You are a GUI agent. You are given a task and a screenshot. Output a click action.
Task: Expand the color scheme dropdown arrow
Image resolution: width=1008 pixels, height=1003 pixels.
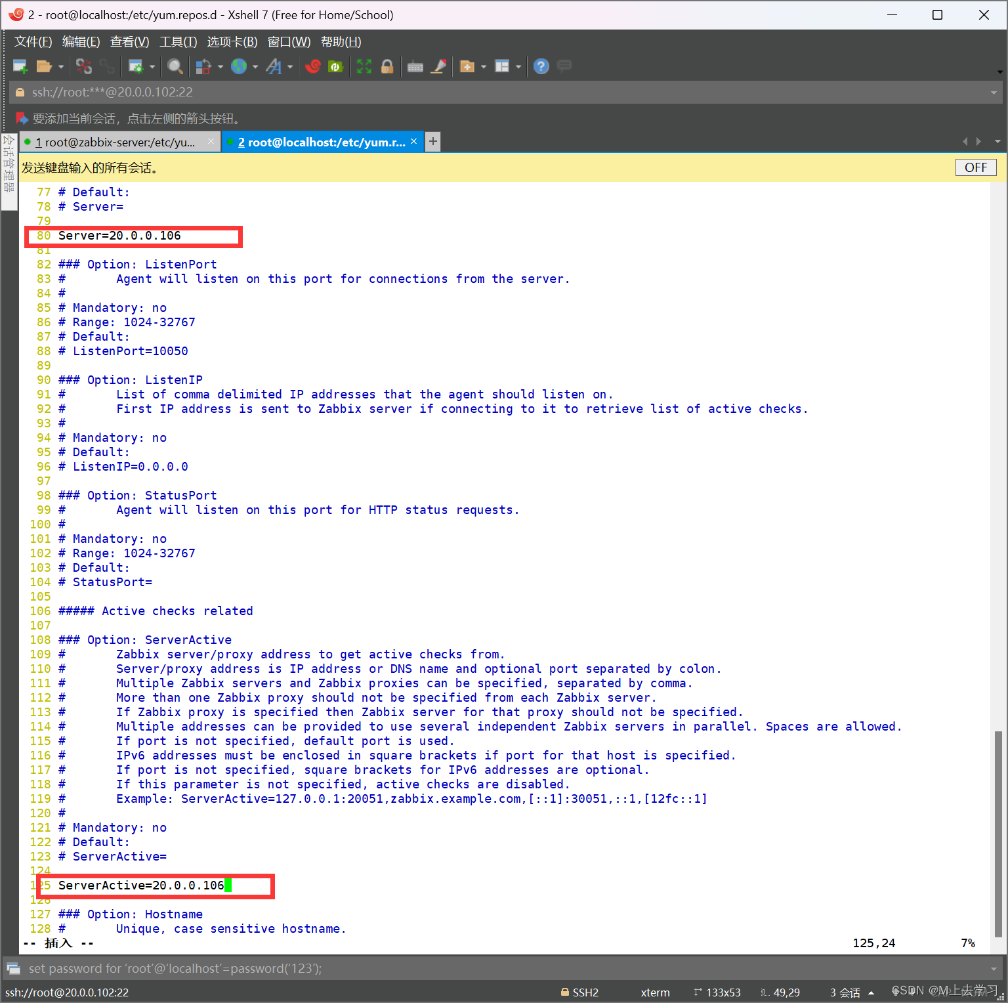220,66
